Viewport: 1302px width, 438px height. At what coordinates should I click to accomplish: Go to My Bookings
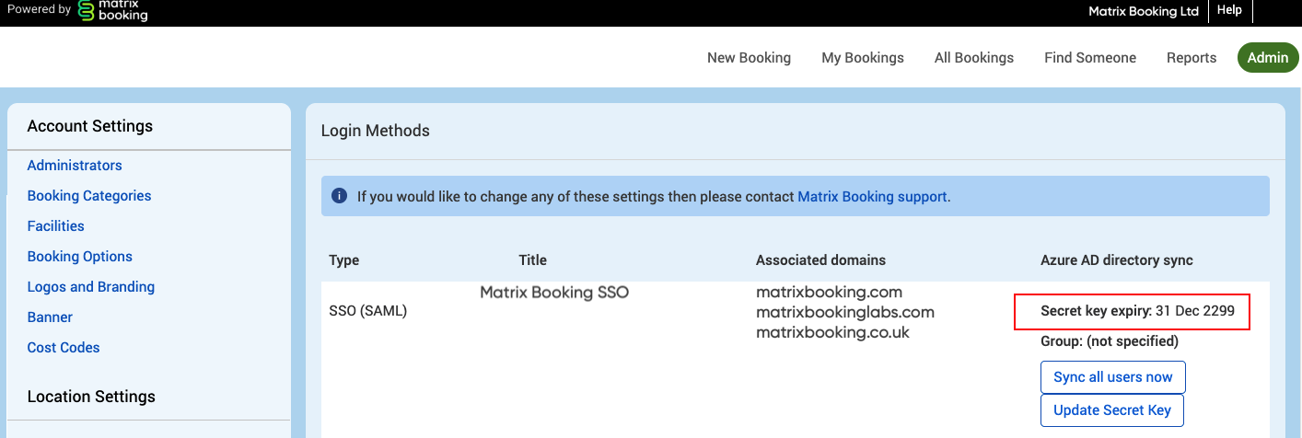click(862, 58)
